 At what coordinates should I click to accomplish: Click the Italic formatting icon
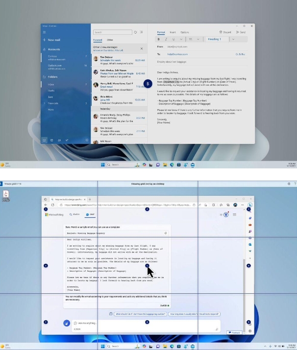point(166,39)
